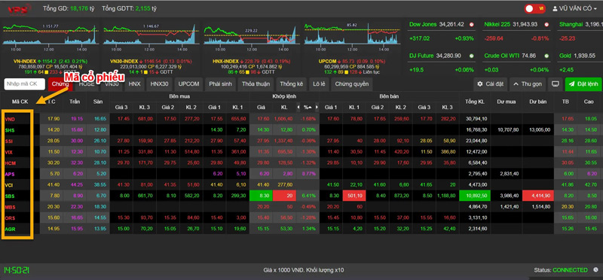603x280 pixels.
Task: Click the Nhập mã CK input field
Action: pos(25,84)
